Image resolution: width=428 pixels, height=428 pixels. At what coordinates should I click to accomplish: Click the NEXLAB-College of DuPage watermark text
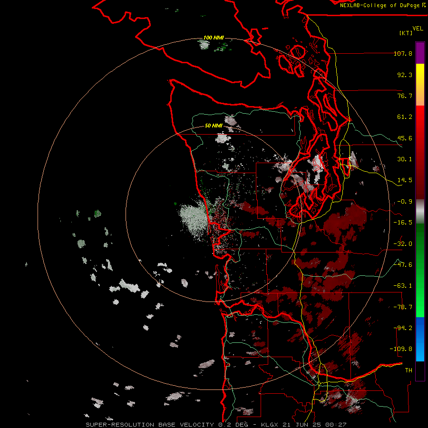382,5
